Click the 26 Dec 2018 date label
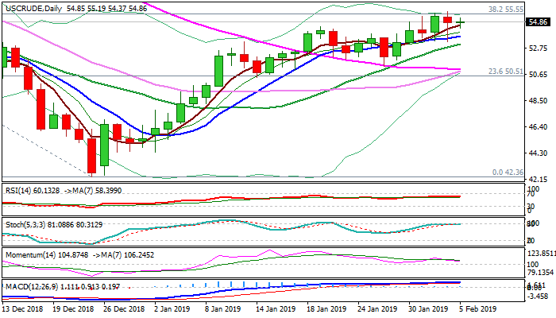The width and height of the screenshot is (556, 318). (124, 308)
